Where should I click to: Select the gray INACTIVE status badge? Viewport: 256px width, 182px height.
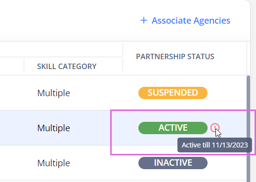tap(173, 163)
